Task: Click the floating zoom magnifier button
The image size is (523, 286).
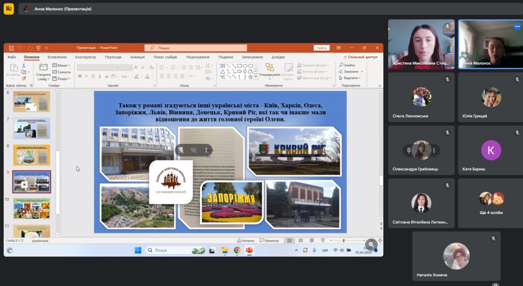Action: pyautogui.click(x=371, y=244)
